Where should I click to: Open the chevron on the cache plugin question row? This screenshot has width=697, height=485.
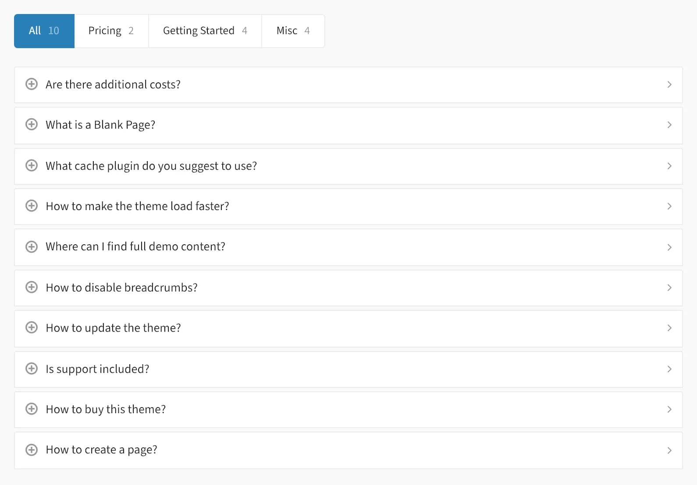point(669,166)
